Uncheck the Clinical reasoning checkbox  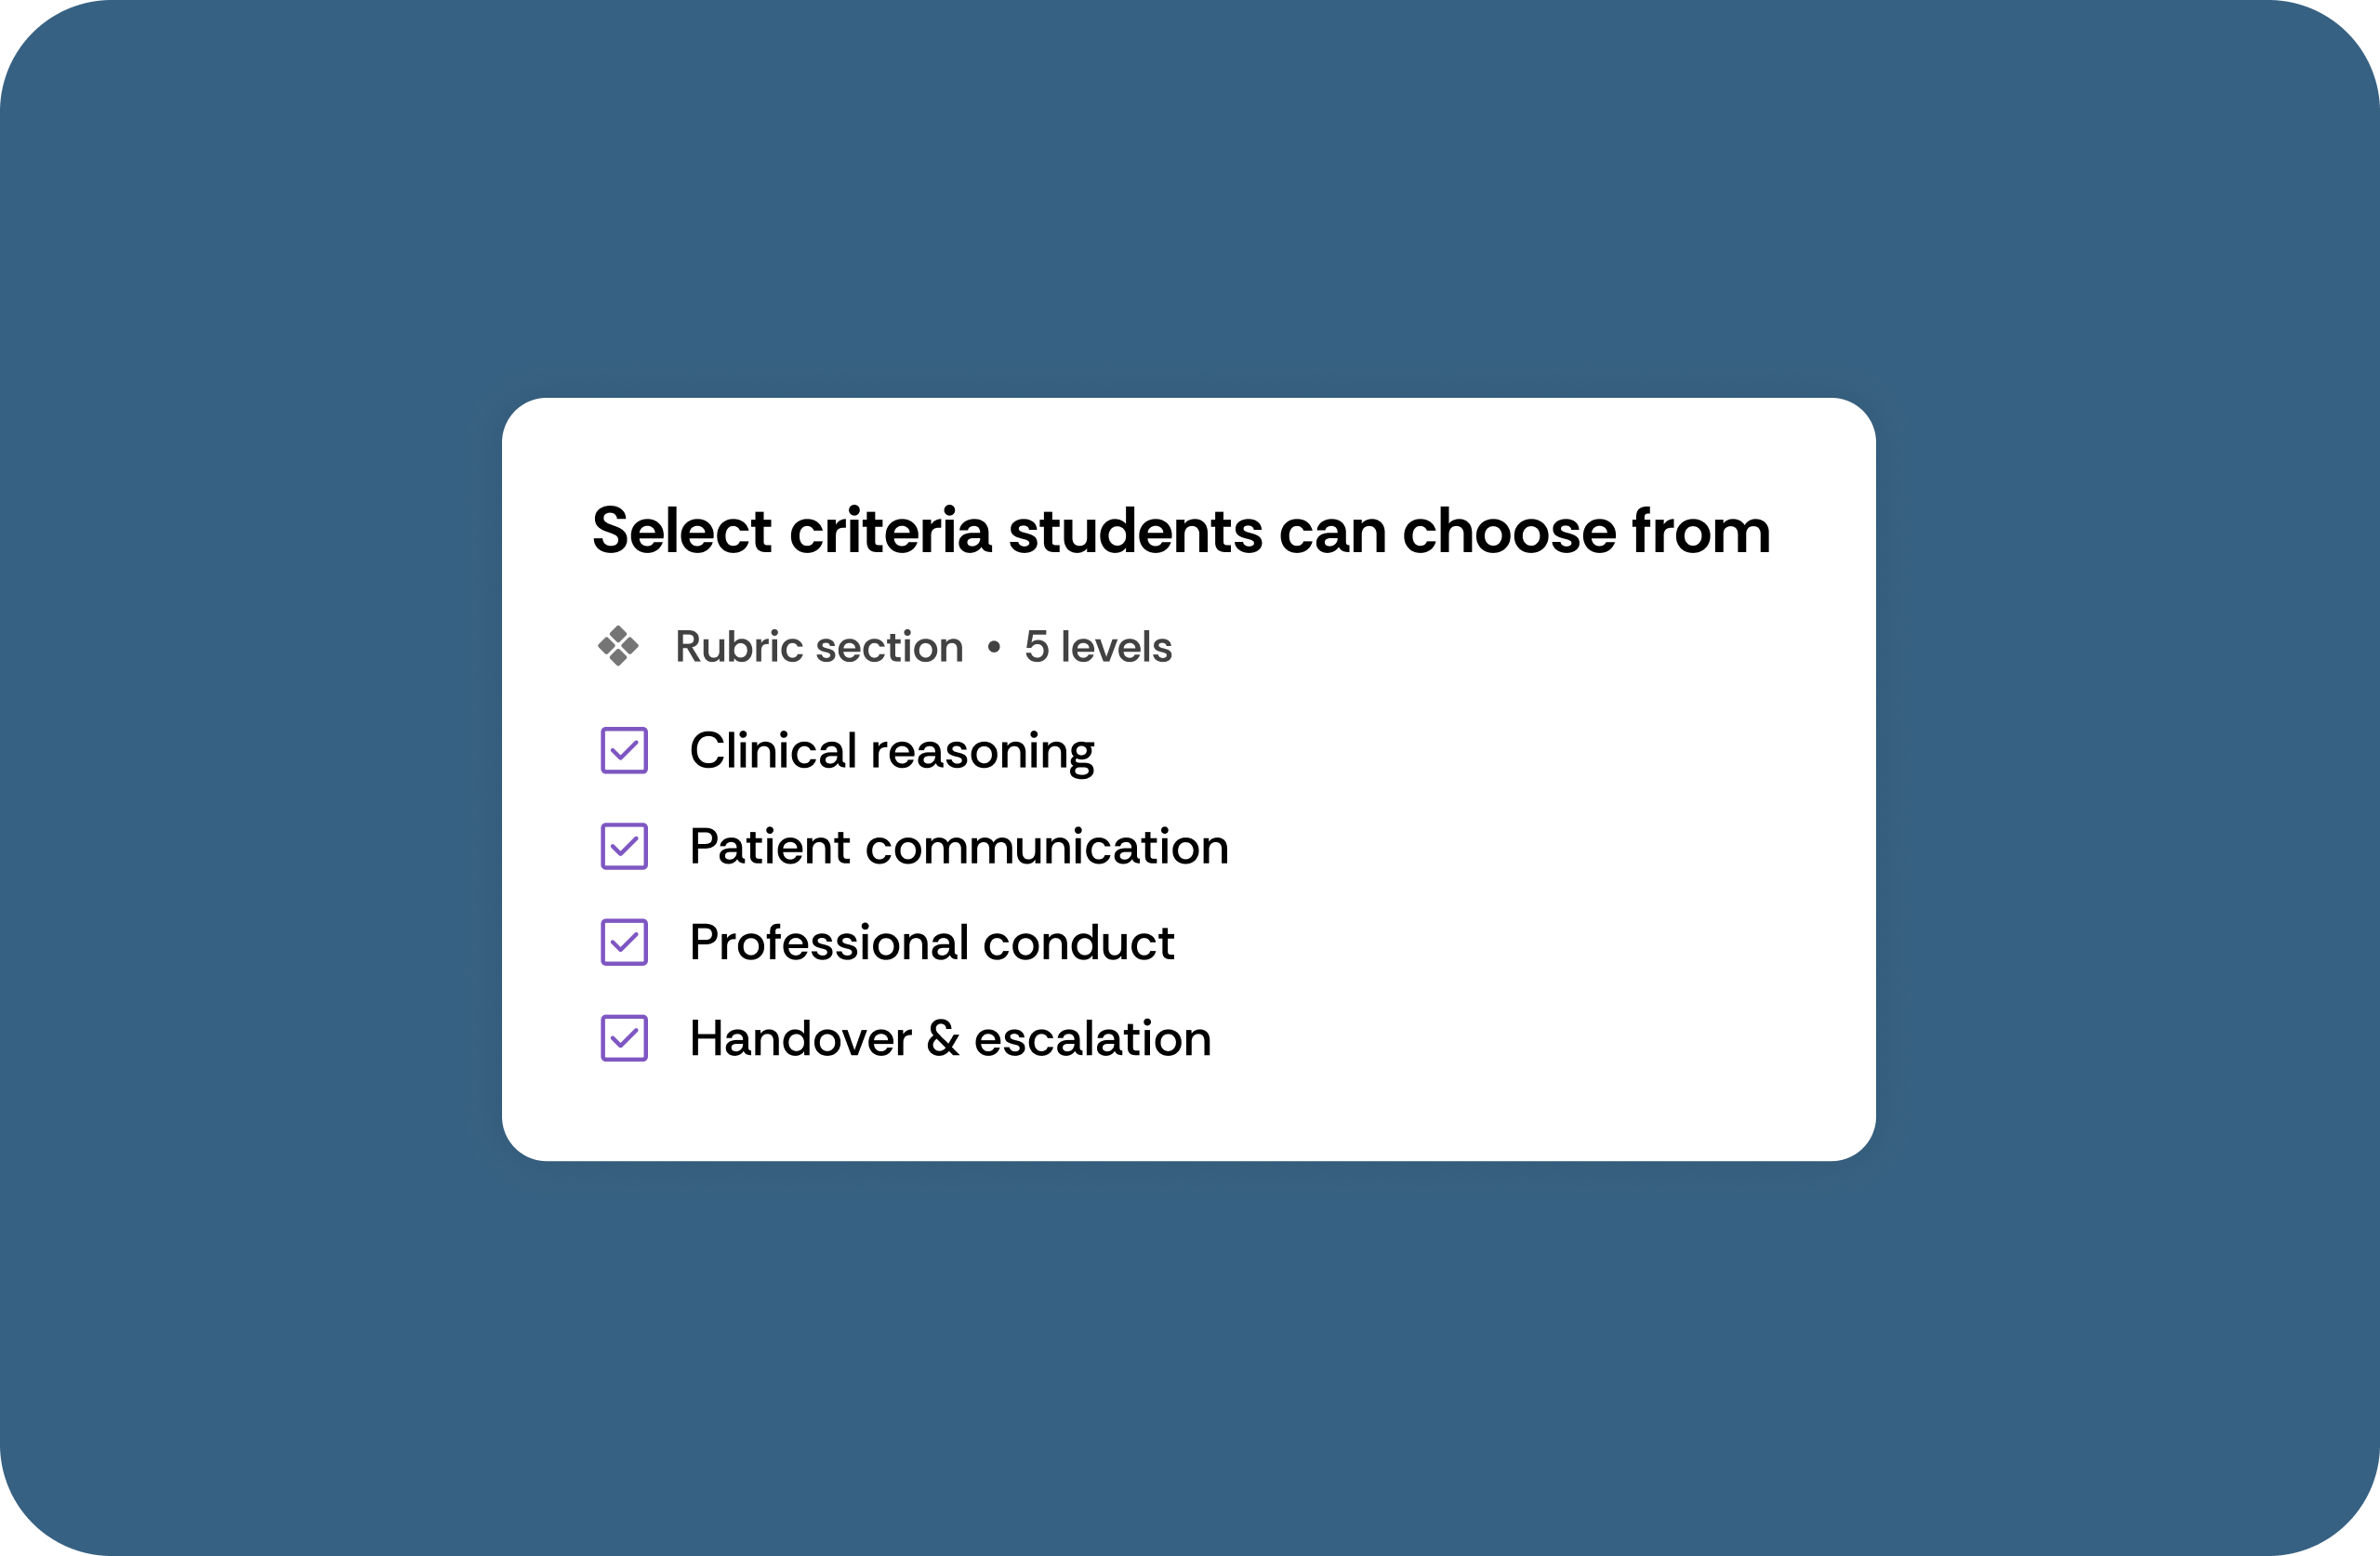click(624, 751)
